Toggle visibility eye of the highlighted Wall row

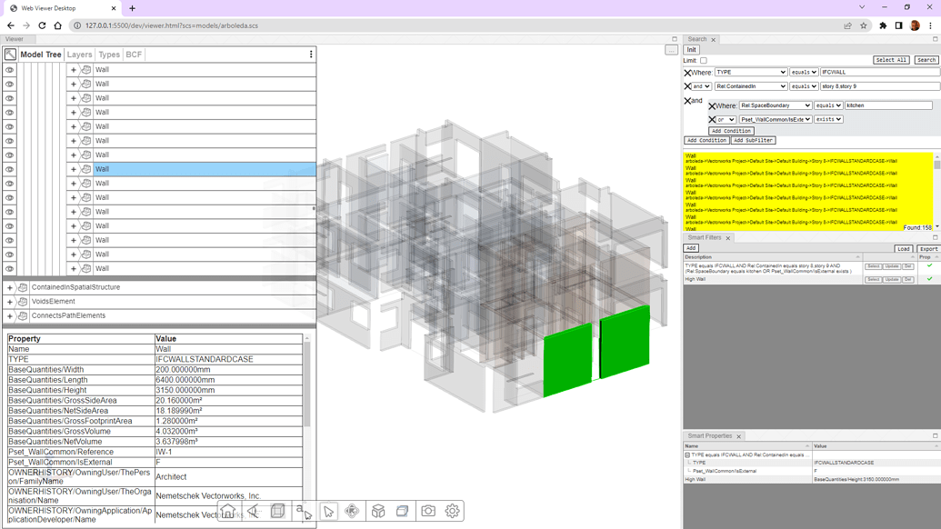click(x=10, y=169)
